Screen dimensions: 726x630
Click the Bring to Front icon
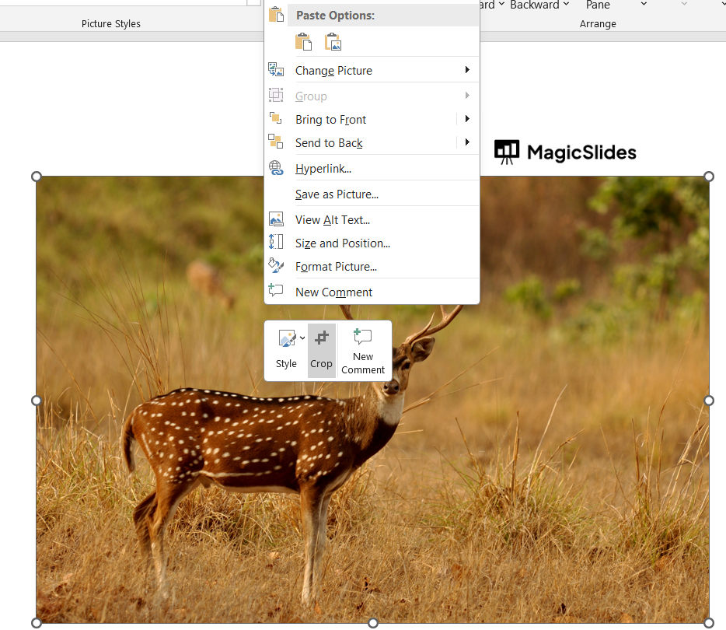point(276,118)
